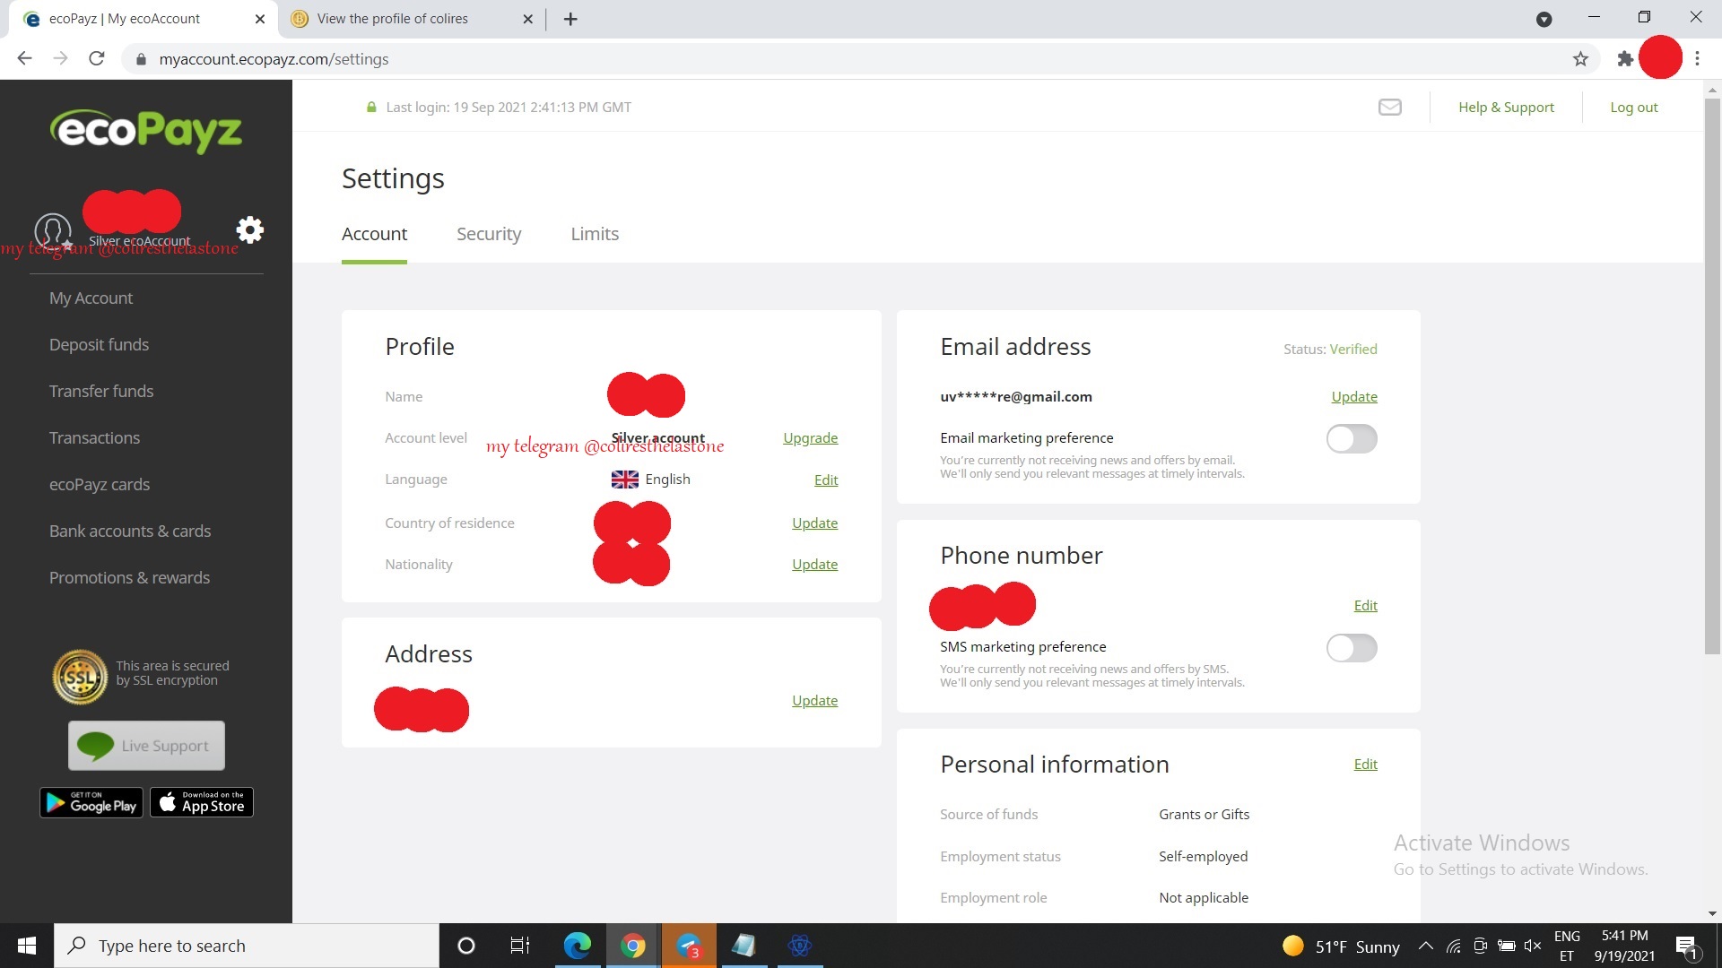Click the site padlock icon in address bar
Image resolution: width=1722 pixels, height=968 pixels.
pos(141,59)
